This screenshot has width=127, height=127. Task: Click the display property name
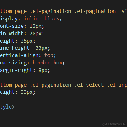pyautogui.click(x=9, y=19)
